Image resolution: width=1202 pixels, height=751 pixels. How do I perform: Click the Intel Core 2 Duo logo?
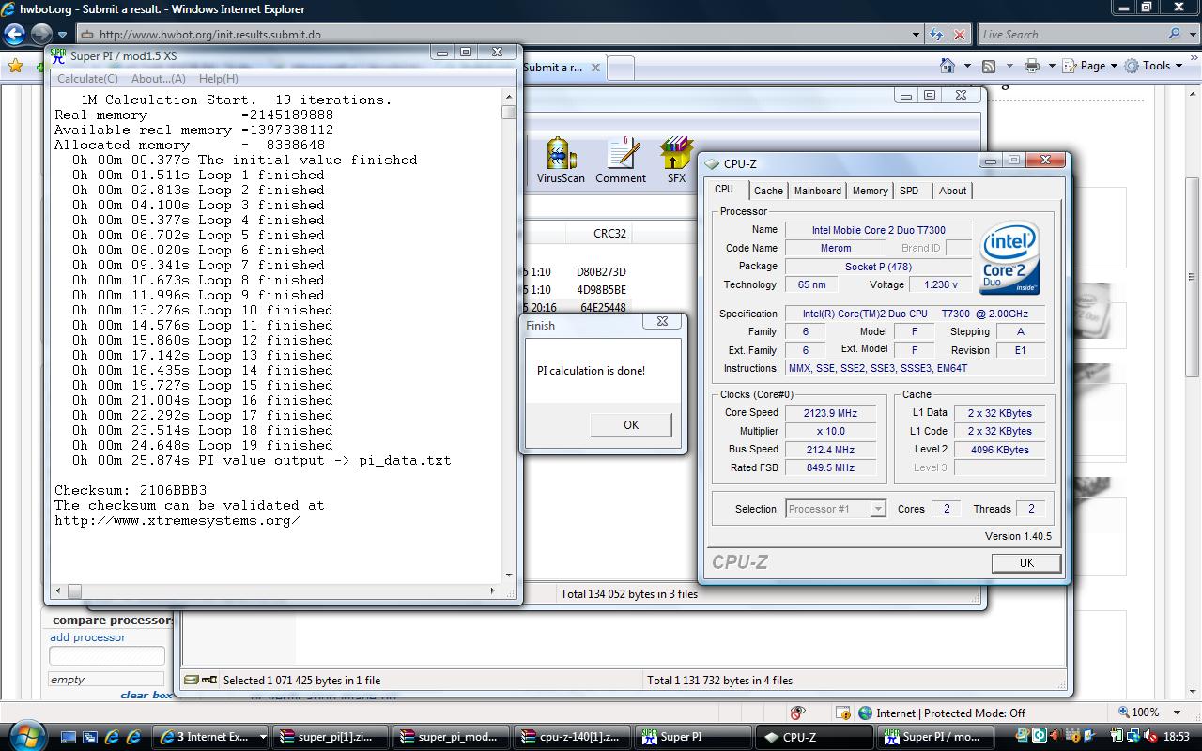1009,257
